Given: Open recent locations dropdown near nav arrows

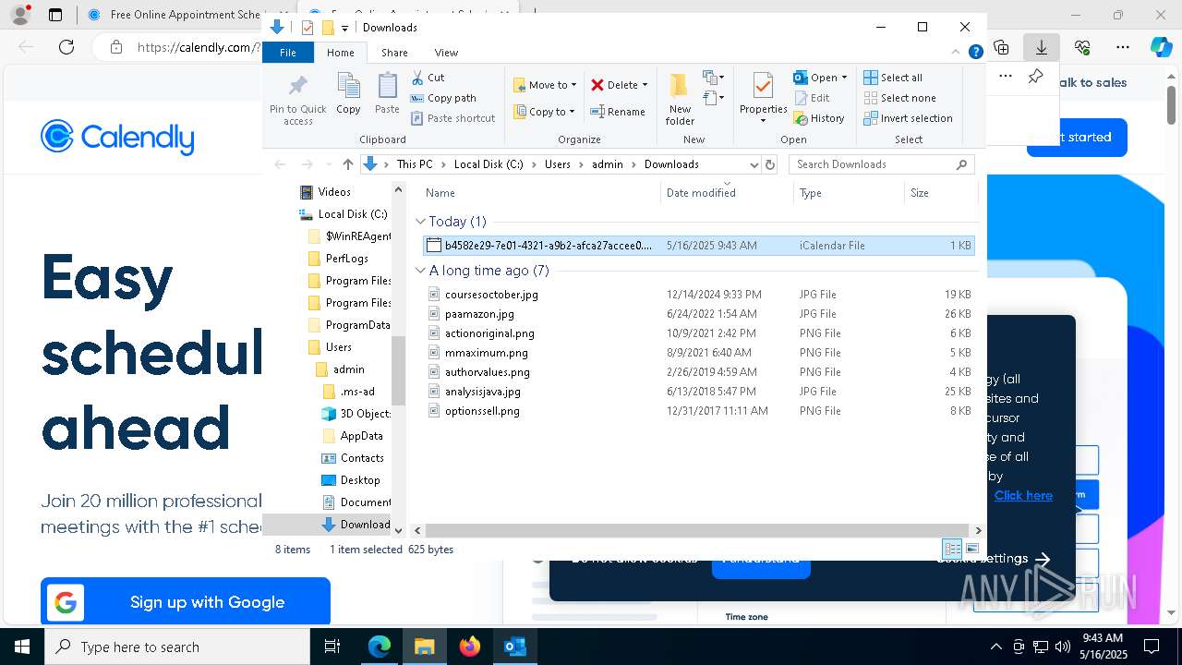Looking at the screenshot, I should (327, 164).
